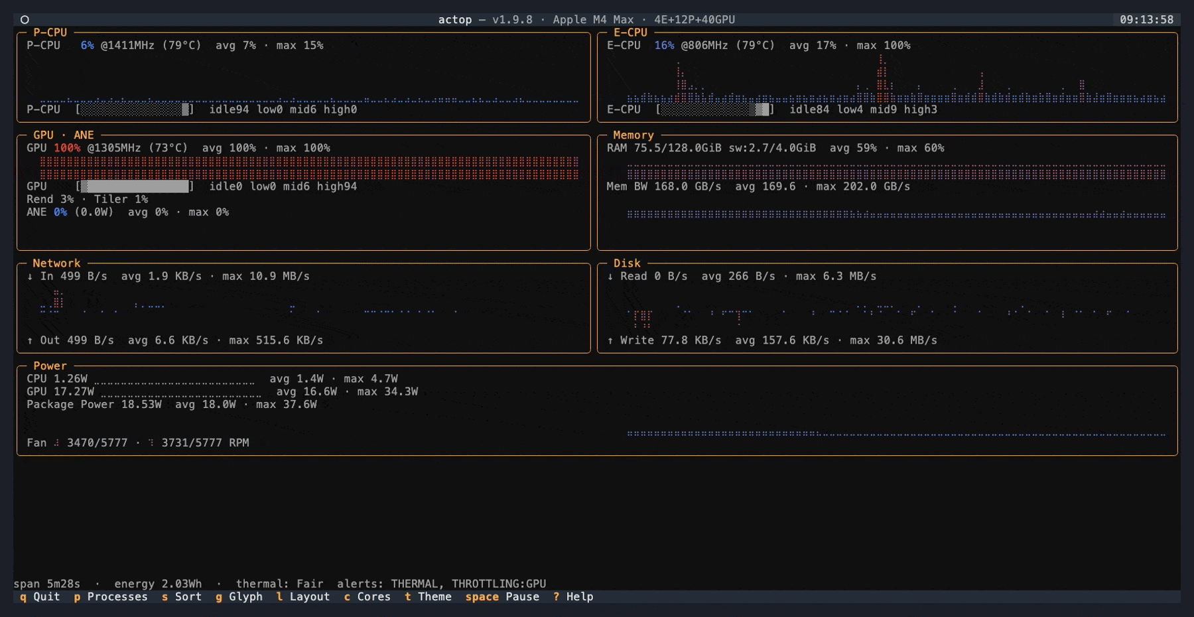Click 'span 5m28s' in status line
The image size is (1194, 617).
point(47,584)
